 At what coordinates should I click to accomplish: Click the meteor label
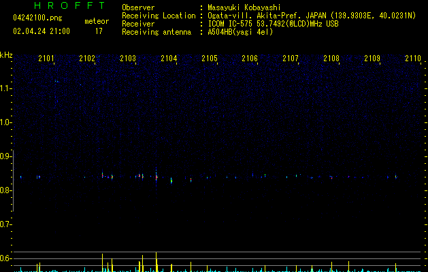coord(97,21)
